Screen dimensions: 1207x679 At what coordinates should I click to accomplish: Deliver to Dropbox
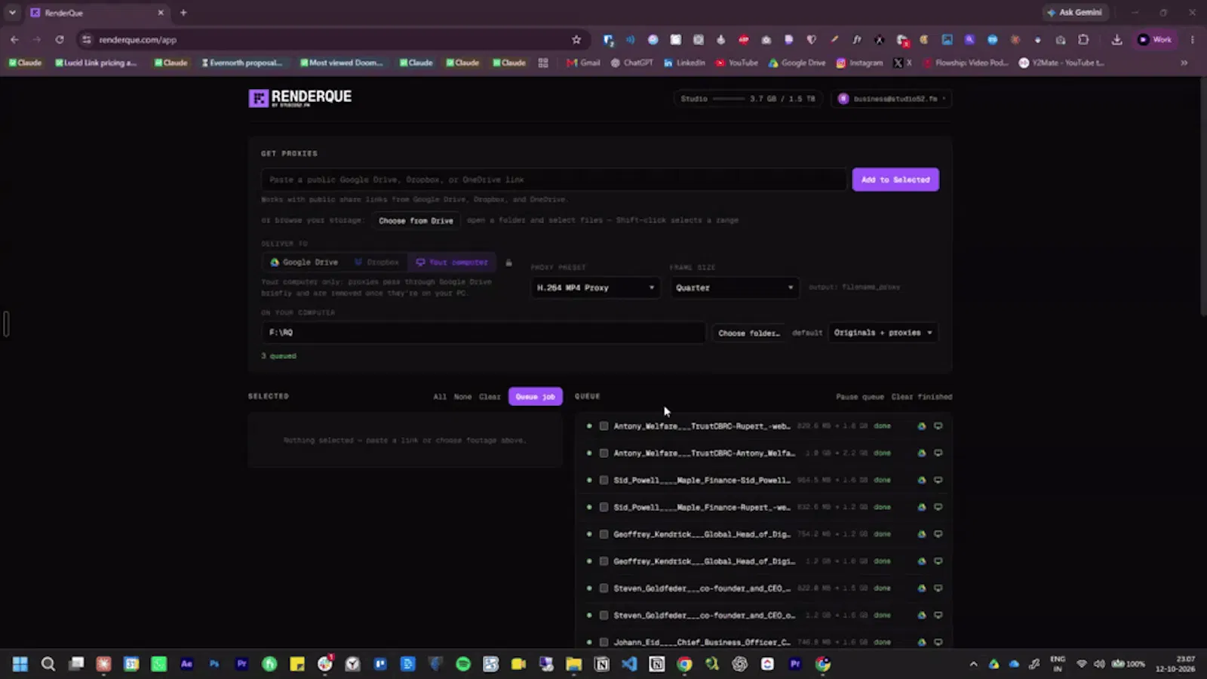[x=376, y=263]
